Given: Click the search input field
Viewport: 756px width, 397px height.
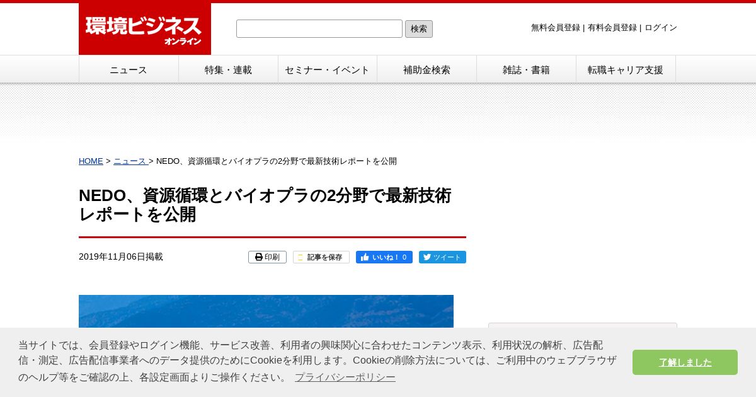Looking at the screenshot, I should [319, 28].
